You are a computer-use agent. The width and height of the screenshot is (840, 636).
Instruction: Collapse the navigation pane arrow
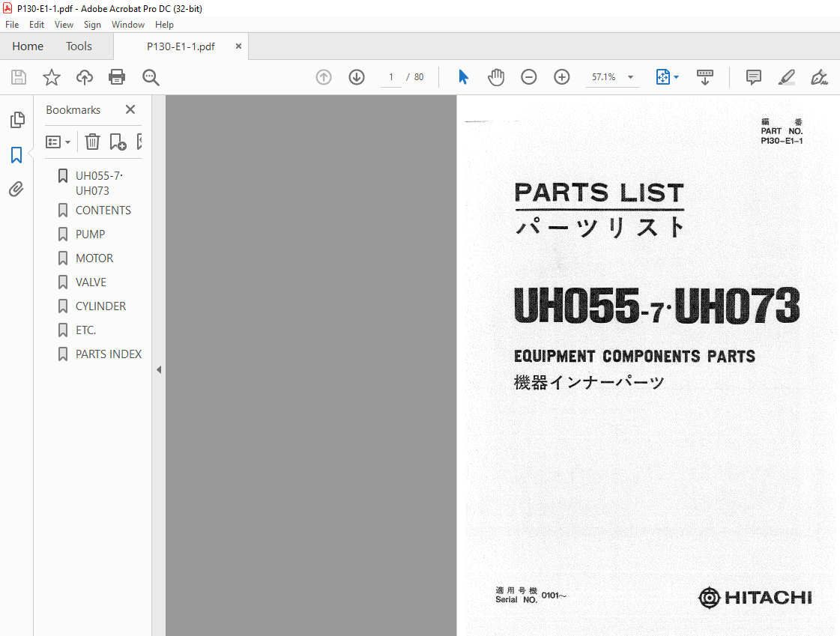159,369
